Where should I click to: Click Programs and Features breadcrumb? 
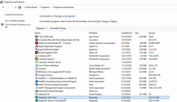coord(63,7)
